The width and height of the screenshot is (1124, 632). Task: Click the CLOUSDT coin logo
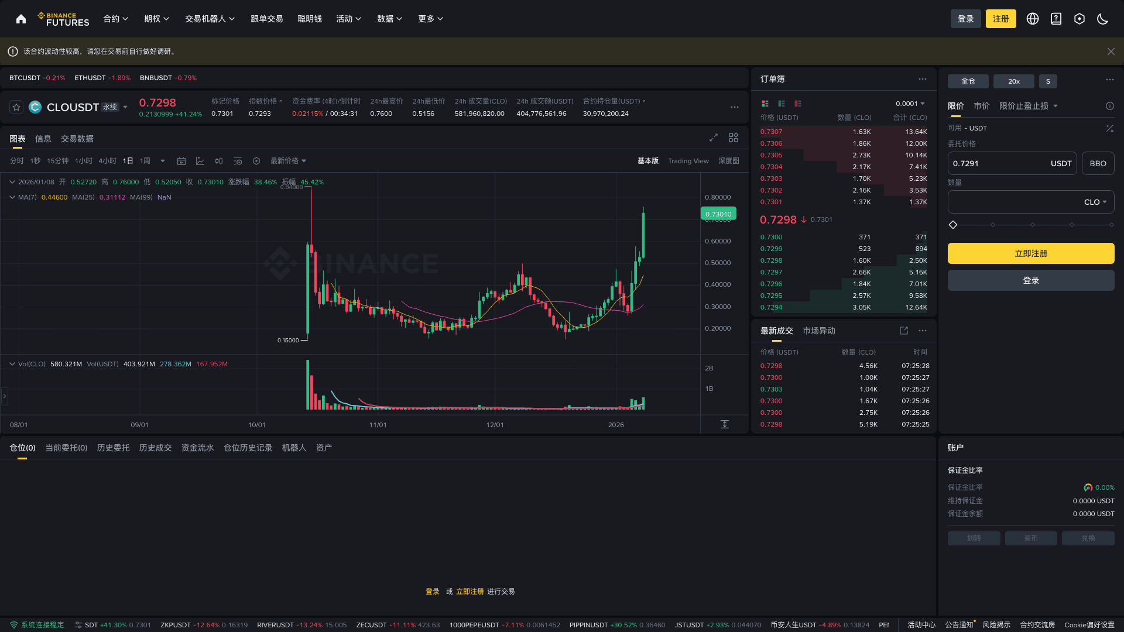[x=35, y=107]
